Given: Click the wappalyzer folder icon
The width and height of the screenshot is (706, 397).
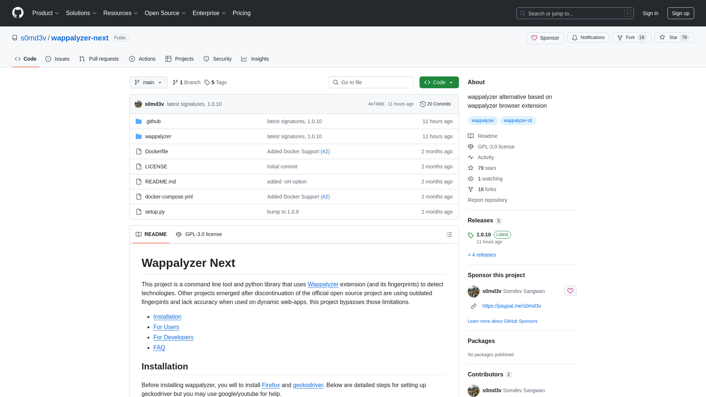Looking at the screenshot, I should (x=139, y=136).
